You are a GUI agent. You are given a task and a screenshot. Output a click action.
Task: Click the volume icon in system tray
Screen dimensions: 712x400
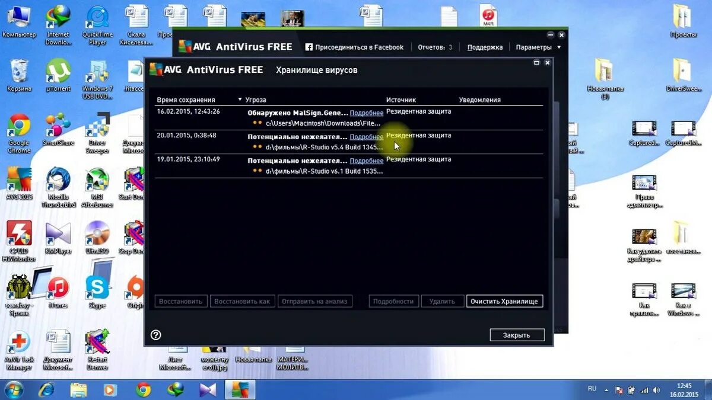[655, 389]
